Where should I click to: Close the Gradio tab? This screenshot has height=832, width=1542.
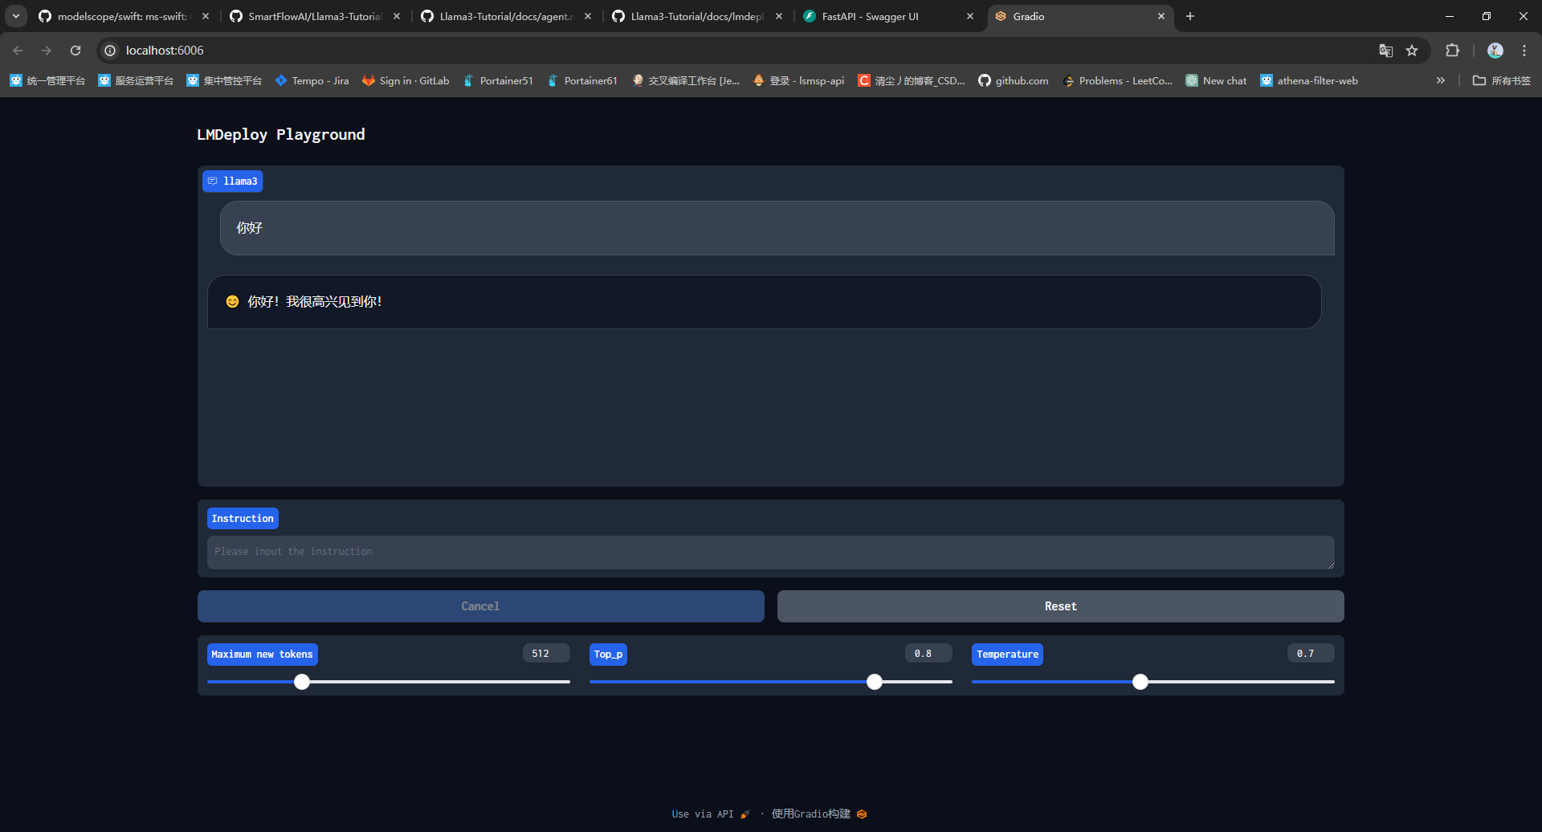pos(1161,16)
